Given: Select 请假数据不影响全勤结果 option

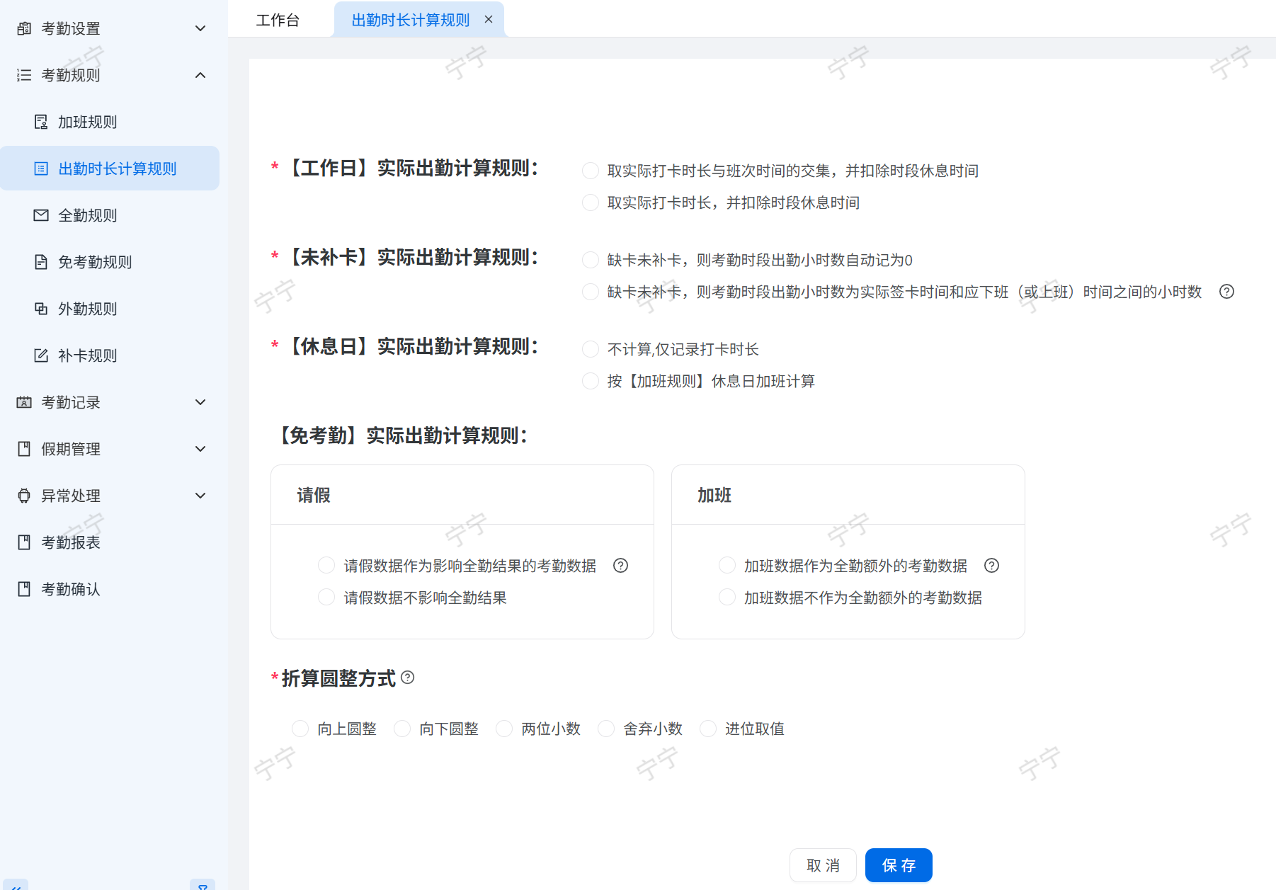Looking at the screenshot, I should click(x=326, y=598).
